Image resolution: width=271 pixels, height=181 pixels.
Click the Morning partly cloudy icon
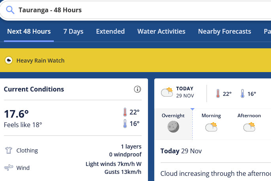pos(211,127)
